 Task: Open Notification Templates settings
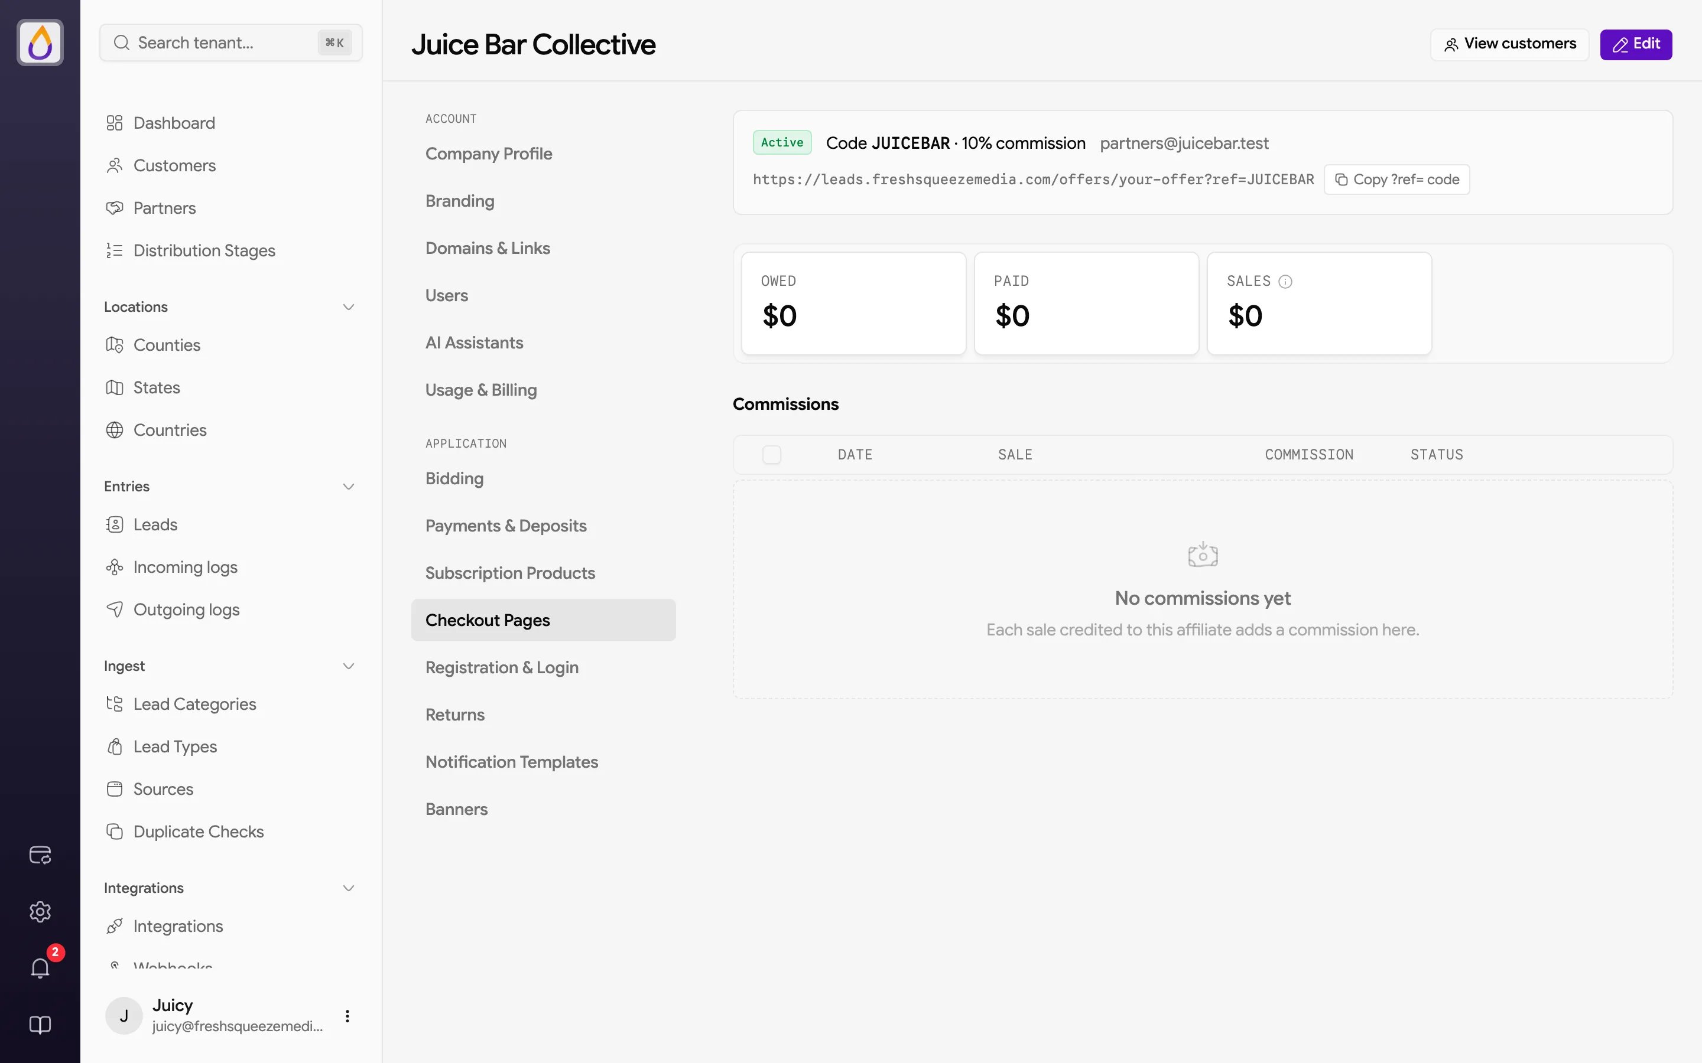coord(543,762)
